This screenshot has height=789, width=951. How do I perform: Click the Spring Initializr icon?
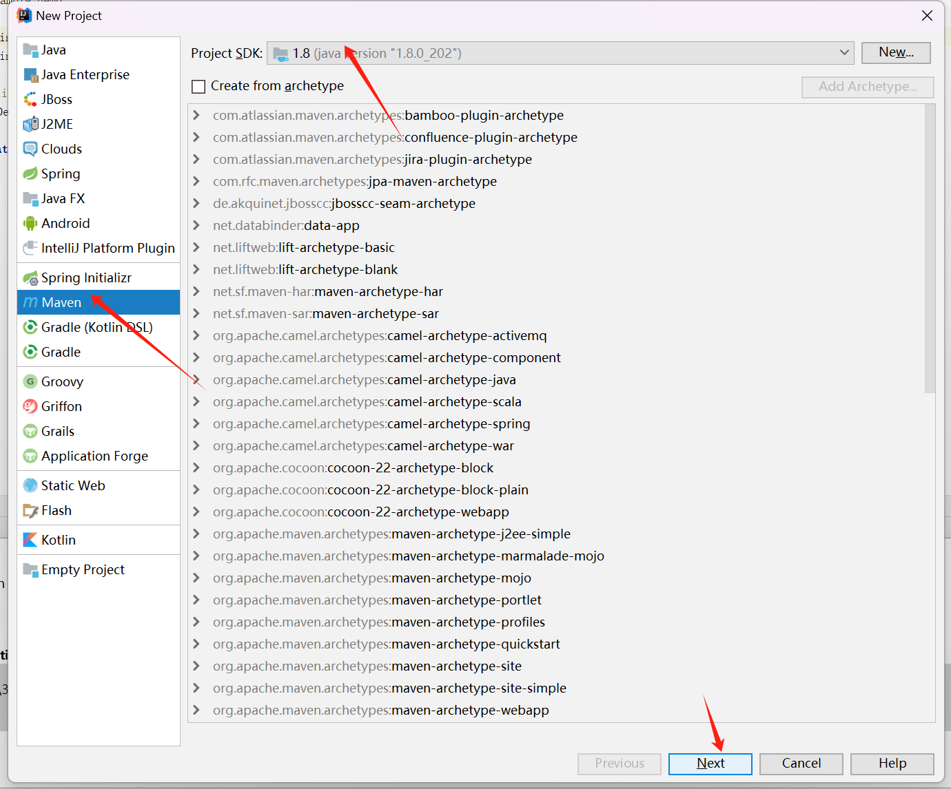30,277
